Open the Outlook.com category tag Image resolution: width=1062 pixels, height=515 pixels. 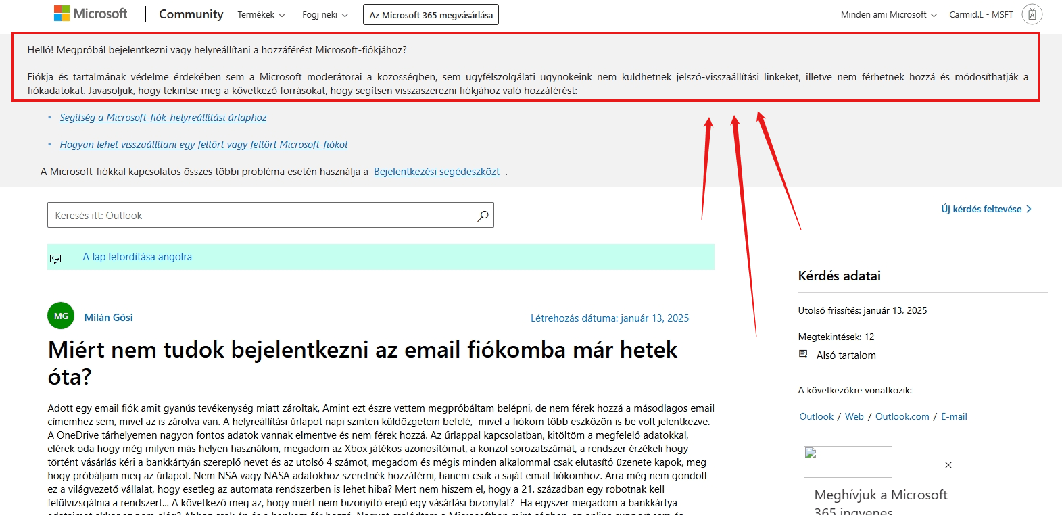pos(902,416)
